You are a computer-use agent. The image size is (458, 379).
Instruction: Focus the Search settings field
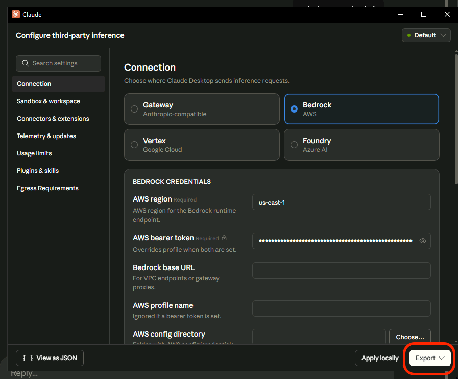click(58, 63)
